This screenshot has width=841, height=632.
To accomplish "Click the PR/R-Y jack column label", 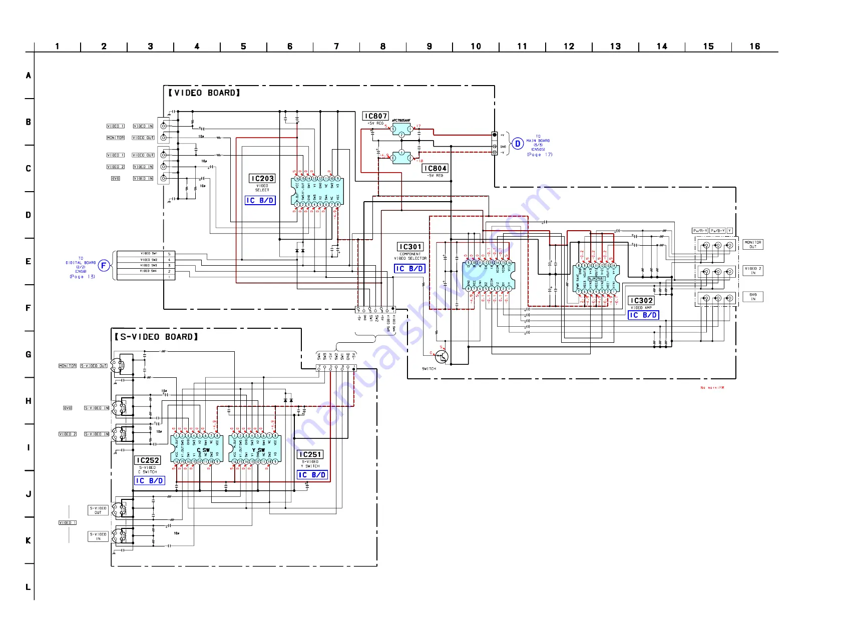I will (700, 231).
